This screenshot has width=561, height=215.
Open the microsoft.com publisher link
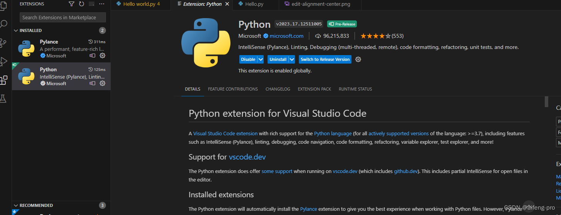pos(286,36)
